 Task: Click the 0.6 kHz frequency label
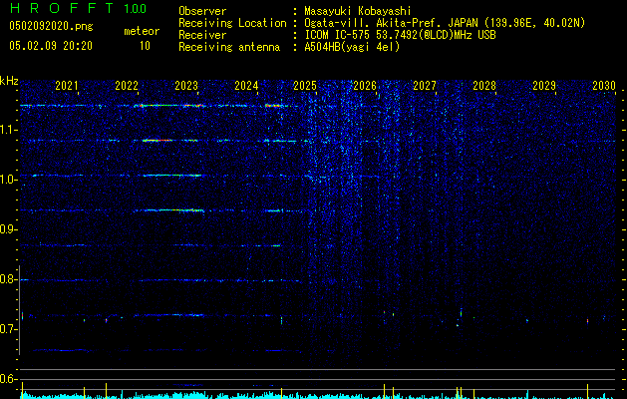(8, 379)
